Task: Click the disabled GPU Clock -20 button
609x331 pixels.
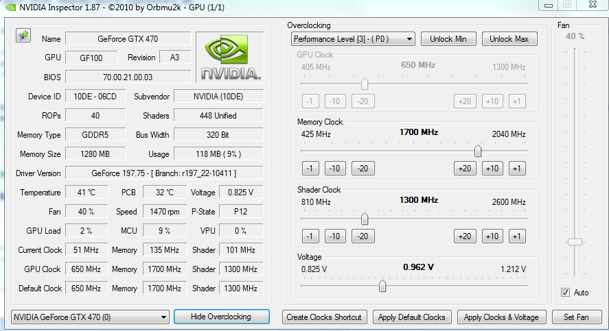Action: click(x=363, y=101)
